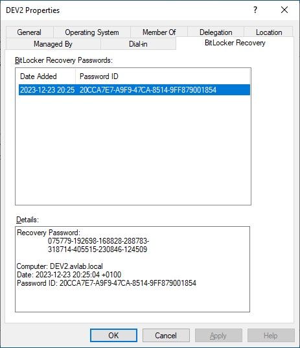This screenshot has height=348, width=300.
Task: Click the Password ID line in Details
Action: point(106,283)
